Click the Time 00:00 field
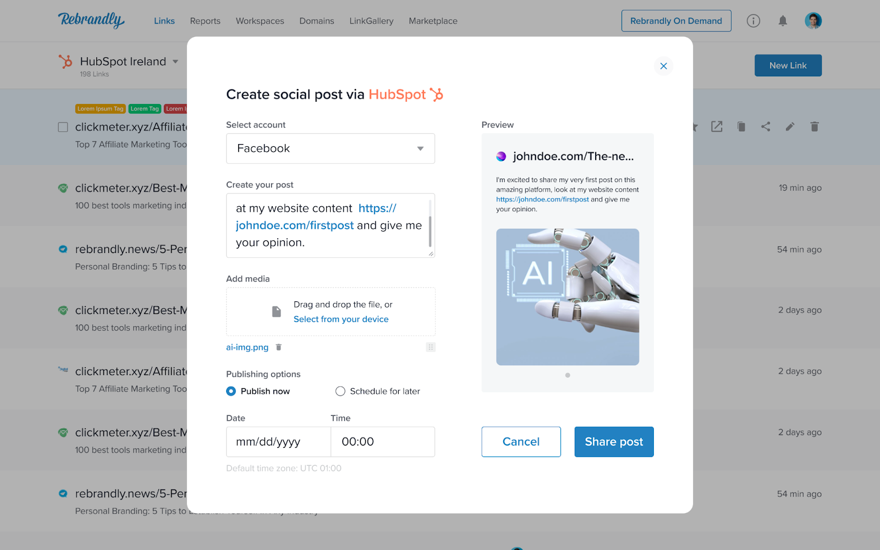 coord(383,442)
